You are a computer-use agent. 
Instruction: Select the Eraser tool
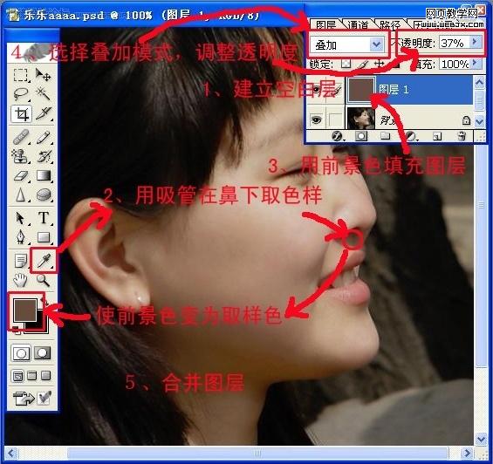click(x=21, y=175)
